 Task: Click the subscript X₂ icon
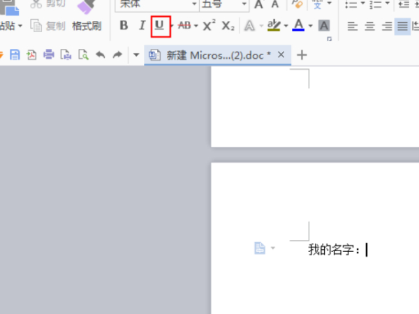click(x=228, y=26)
